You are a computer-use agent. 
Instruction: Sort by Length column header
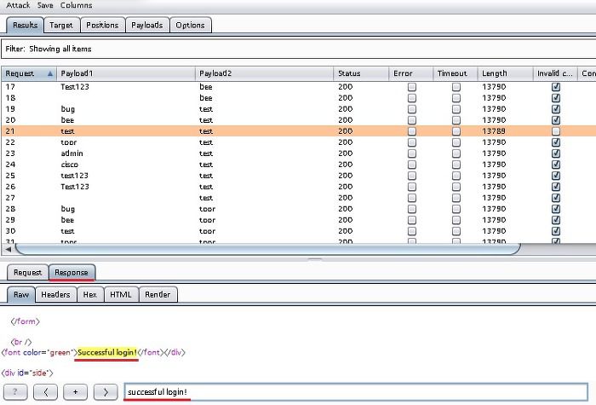pyautogui.click(x=505, y=73)
